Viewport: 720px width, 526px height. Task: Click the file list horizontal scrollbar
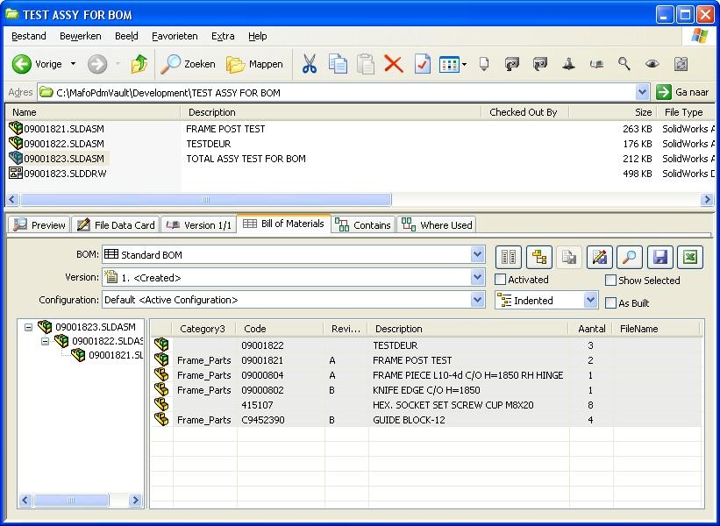(x=205, y=199)
